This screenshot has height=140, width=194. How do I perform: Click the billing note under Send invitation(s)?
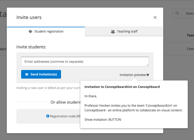47,88
